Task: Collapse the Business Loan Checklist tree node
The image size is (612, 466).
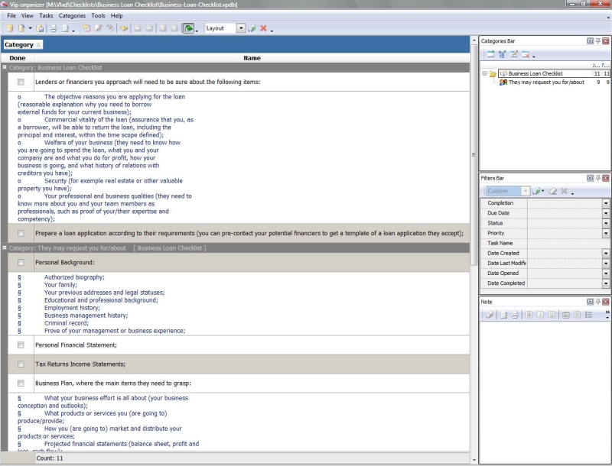Action: coord(485,73)
